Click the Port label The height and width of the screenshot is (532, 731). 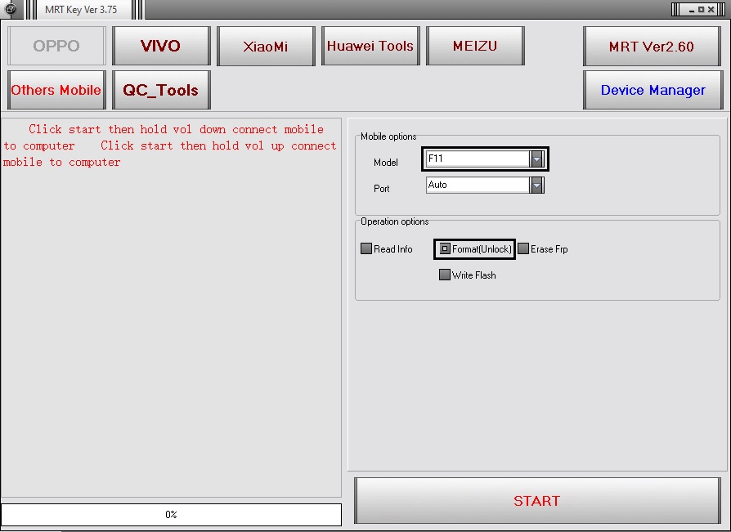coord(381,189)
